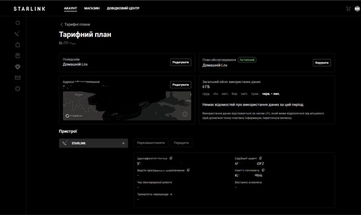Copy the serial number
This screenshot has width=361, height=215.
[x=261, y=158]
